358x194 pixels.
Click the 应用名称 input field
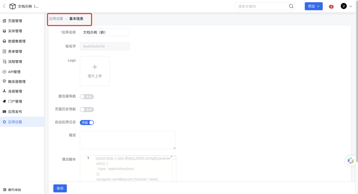tap(104, 32)
